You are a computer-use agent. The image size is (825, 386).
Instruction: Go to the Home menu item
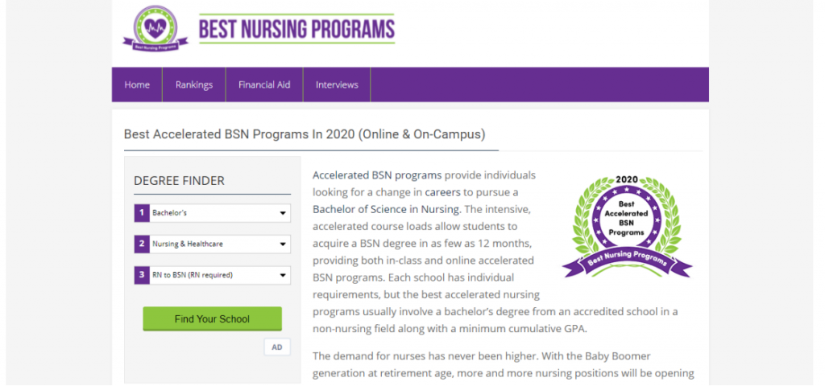click(137, 84)
